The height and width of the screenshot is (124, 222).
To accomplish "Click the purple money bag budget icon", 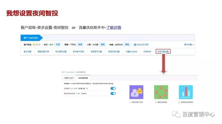I will (x=136, y=92).
